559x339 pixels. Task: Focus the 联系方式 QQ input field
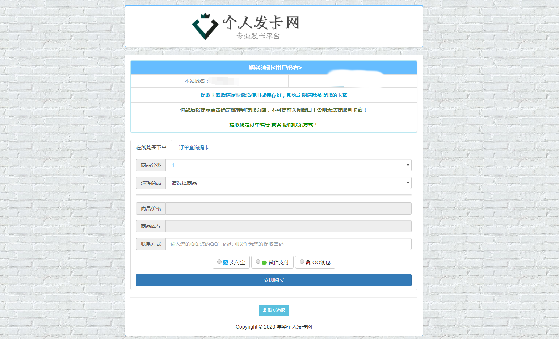[x=289, y=244]
